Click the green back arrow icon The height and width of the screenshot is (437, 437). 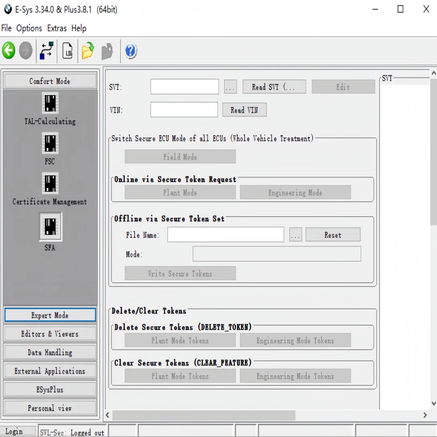click(8, 51)
